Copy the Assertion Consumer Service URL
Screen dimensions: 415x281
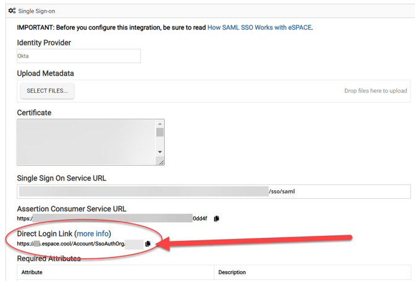pos(216,219)
